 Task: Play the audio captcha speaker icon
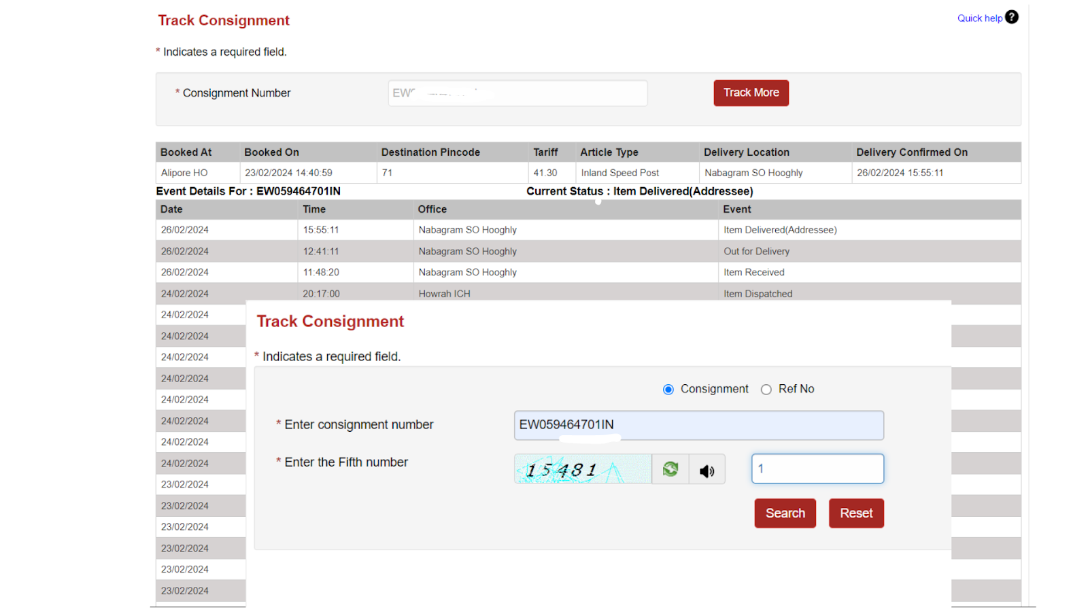707,470
